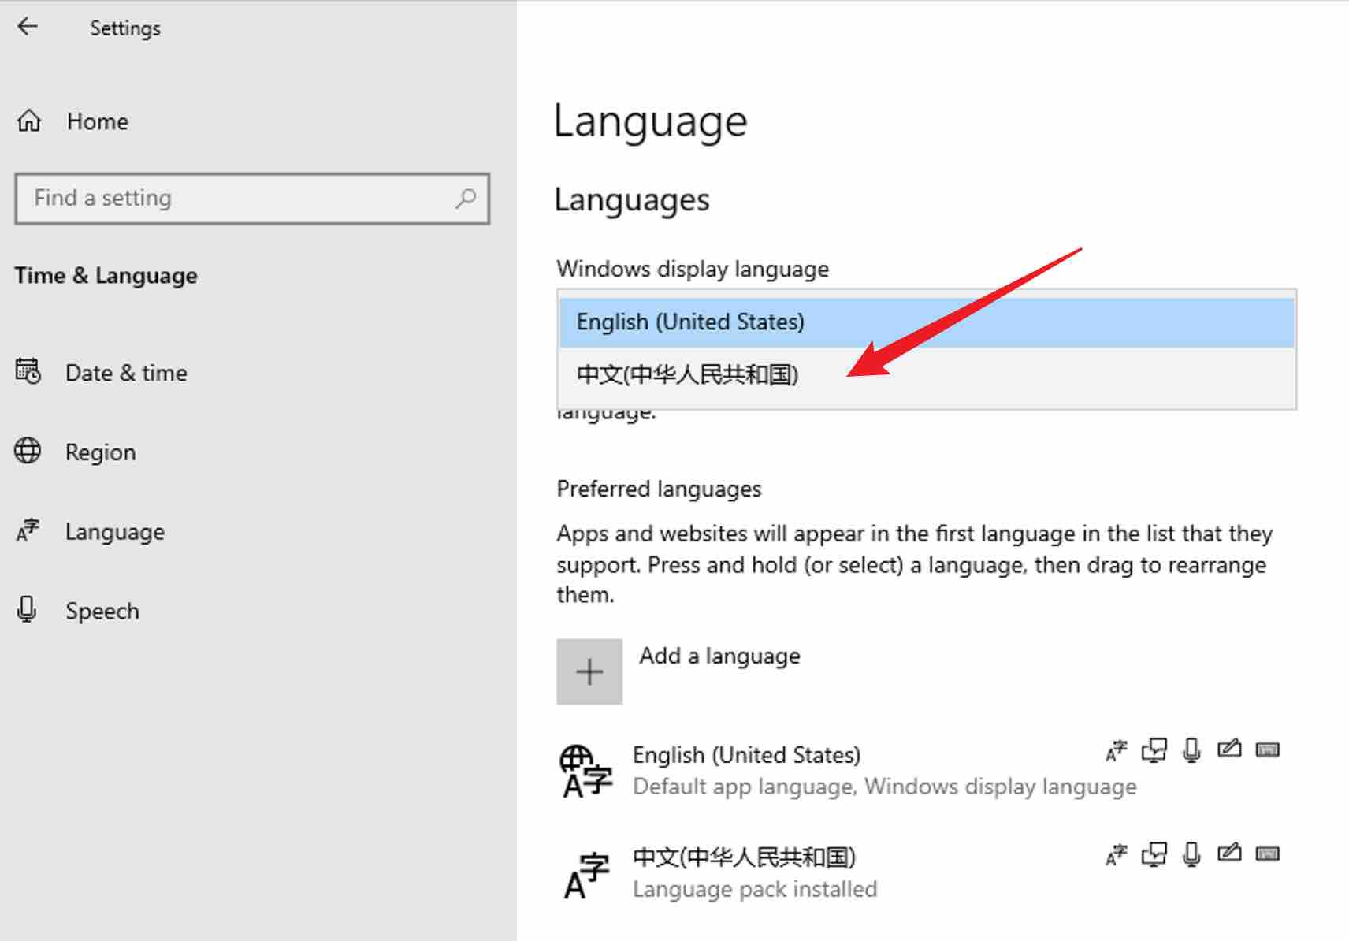Click text-to-speech icon in 中文 row
Viewport: 1349px width, 941px height.
1154,854
